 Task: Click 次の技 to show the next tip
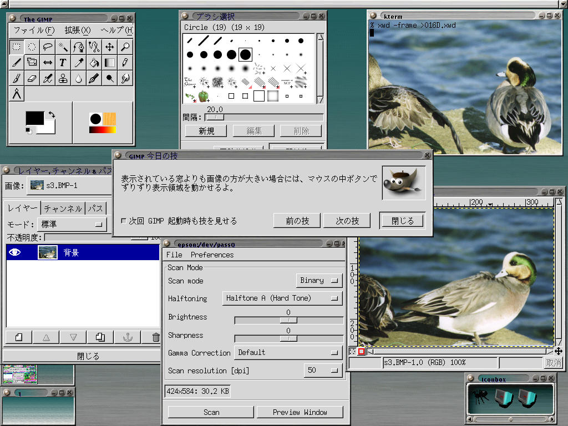(347, 221)
